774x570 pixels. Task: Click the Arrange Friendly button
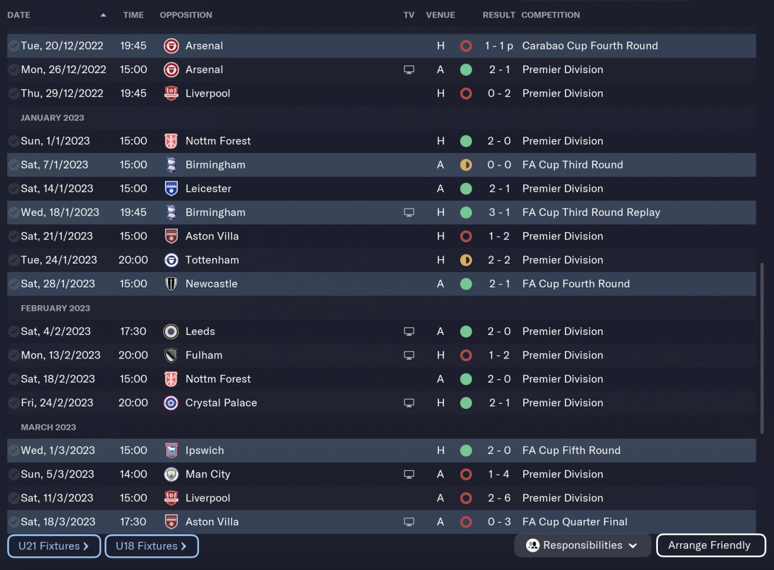(711, 545)
